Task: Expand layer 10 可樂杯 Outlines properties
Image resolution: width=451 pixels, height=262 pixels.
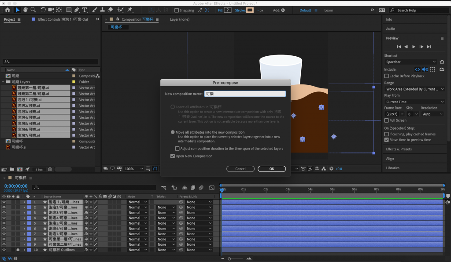Action: tap(24, 250)
